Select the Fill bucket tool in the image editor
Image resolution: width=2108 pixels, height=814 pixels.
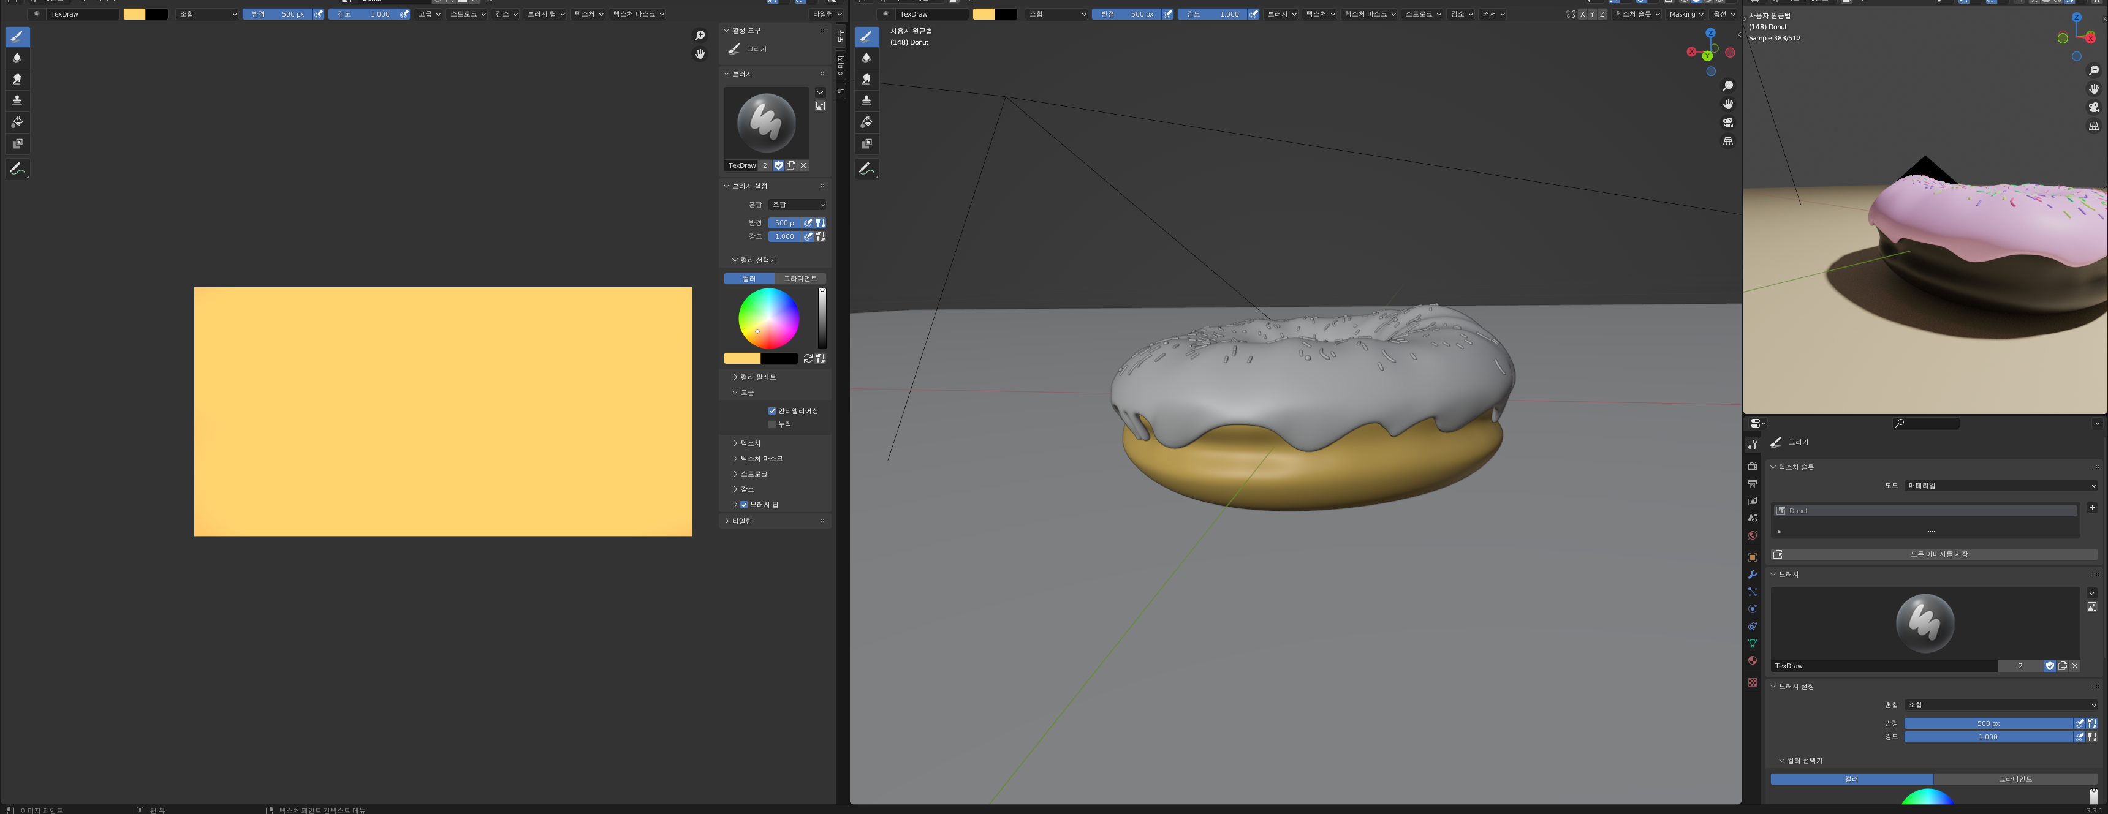pos(17,122)
